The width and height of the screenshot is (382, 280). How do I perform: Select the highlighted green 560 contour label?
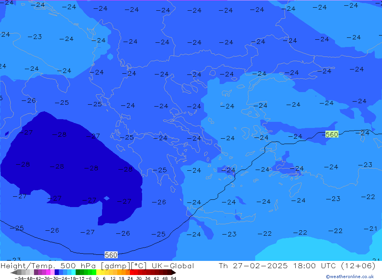coord(332,134)
